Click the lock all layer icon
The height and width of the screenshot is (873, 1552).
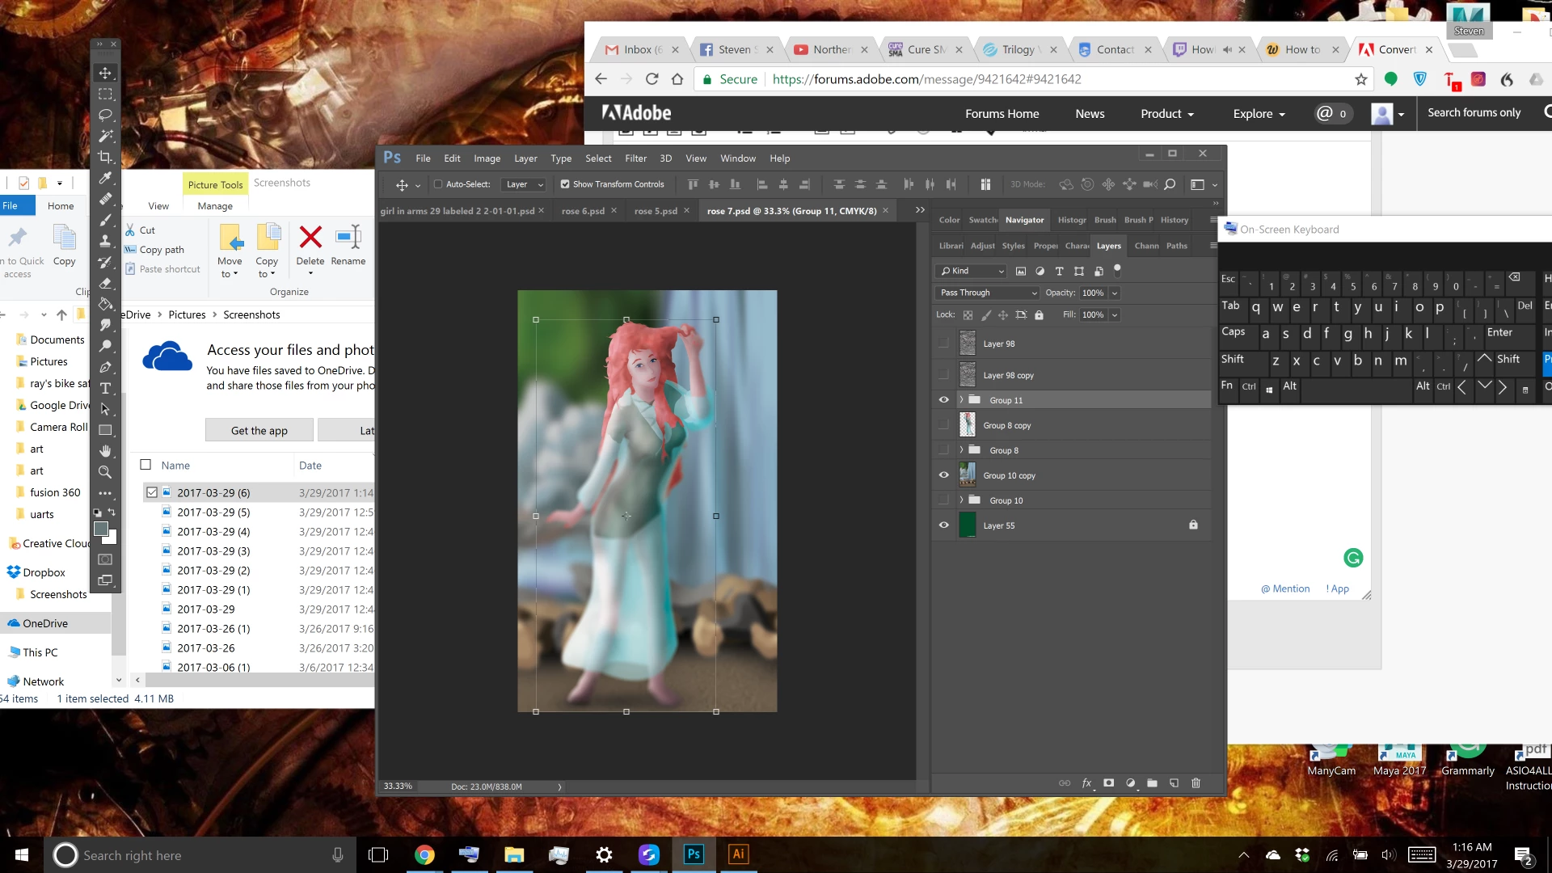(x=1040, y=315)
